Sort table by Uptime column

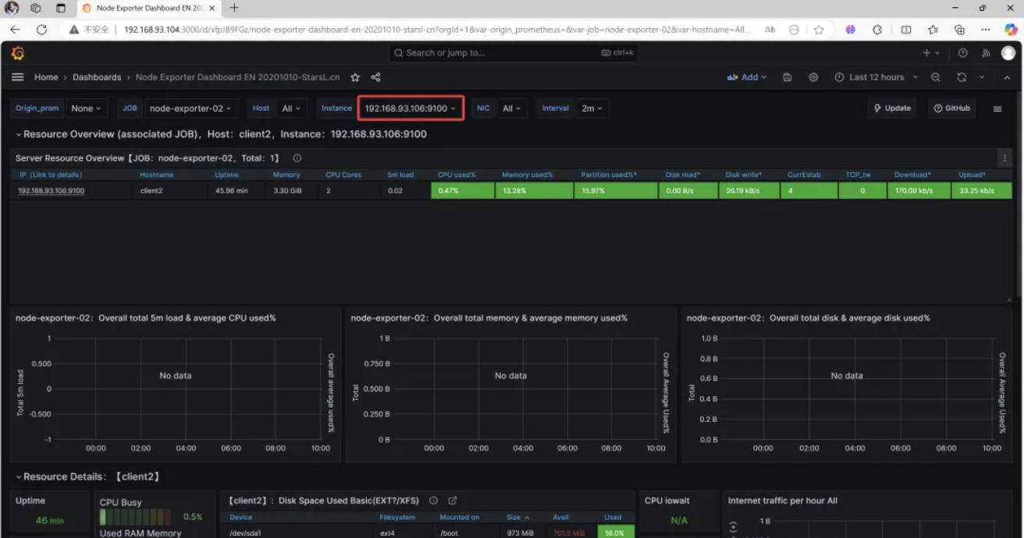coord(226,175)
